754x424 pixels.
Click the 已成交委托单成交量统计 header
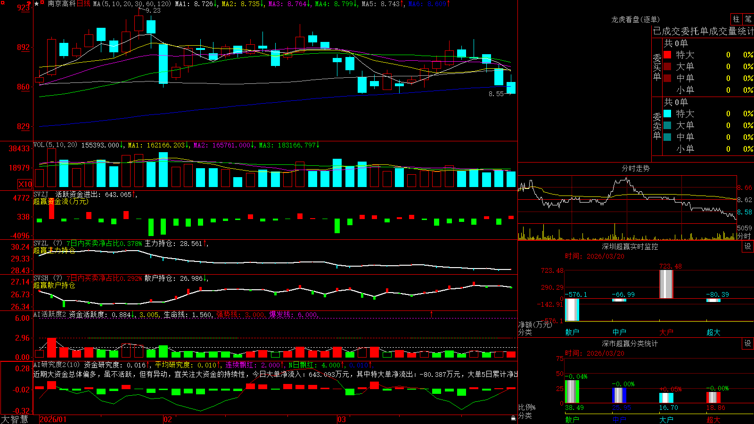point(703,31)
